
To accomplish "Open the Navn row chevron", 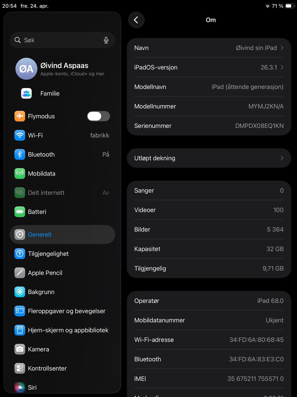I will pos(282,48).
